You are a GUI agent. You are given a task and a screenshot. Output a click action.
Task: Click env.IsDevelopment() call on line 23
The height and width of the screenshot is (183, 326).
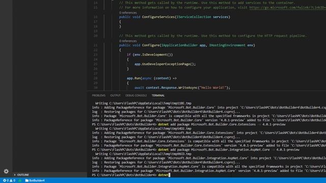(154, 55)
